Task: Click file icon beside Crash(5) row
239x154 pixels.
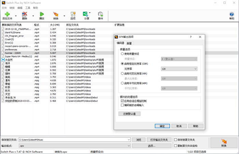Action: click(x=3, y=39)
